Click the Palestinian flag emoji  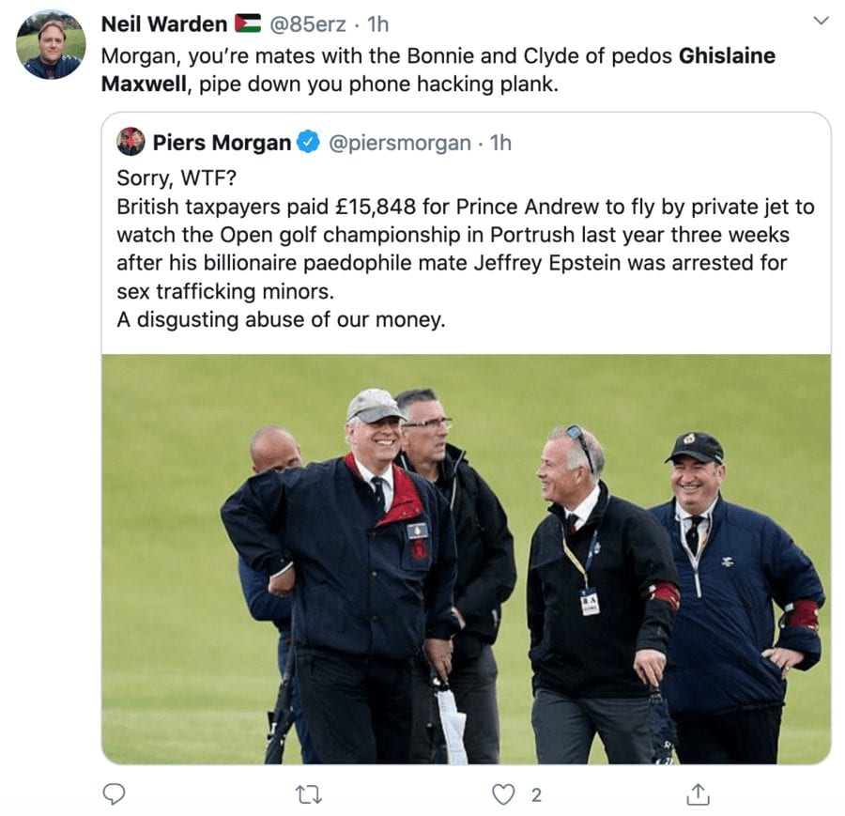pos(248,23)
